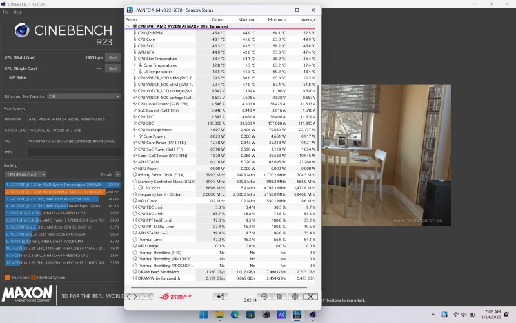516x323 pixels.
Task: Click the Current column header
Action: pos(218,20)
